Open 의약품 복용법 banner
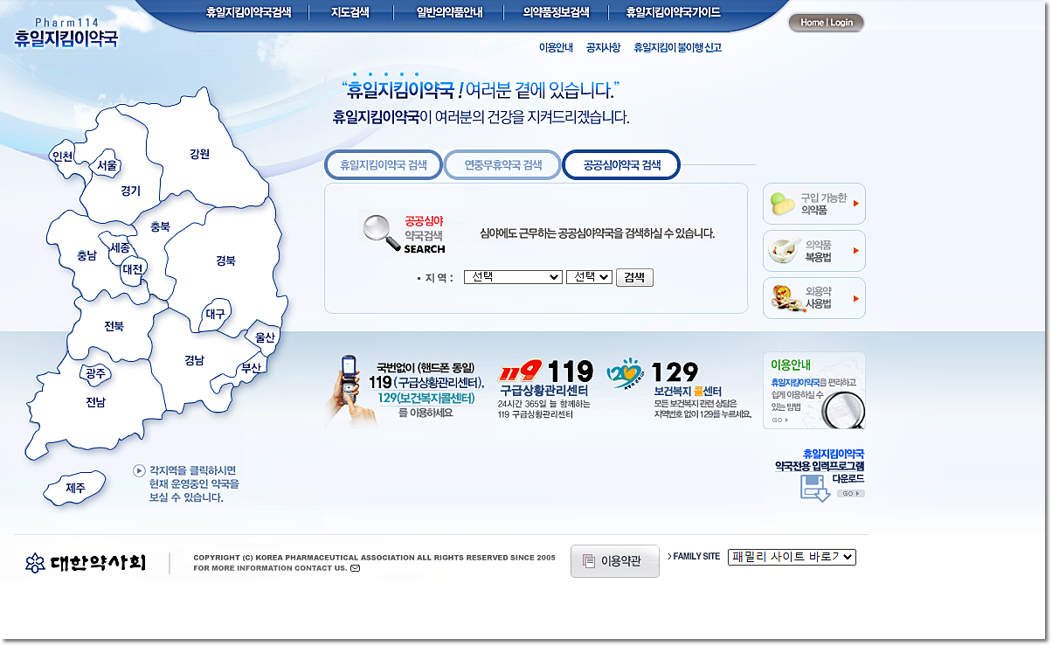Viewport: 1052px width, 646px height. pos(814,251)
